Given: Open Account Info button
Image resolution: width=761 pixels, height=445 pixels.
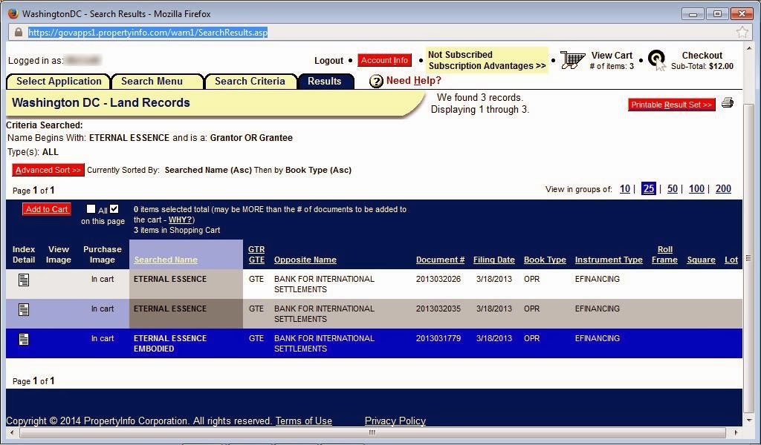Looking at the screenshot, I should [384, 60].
